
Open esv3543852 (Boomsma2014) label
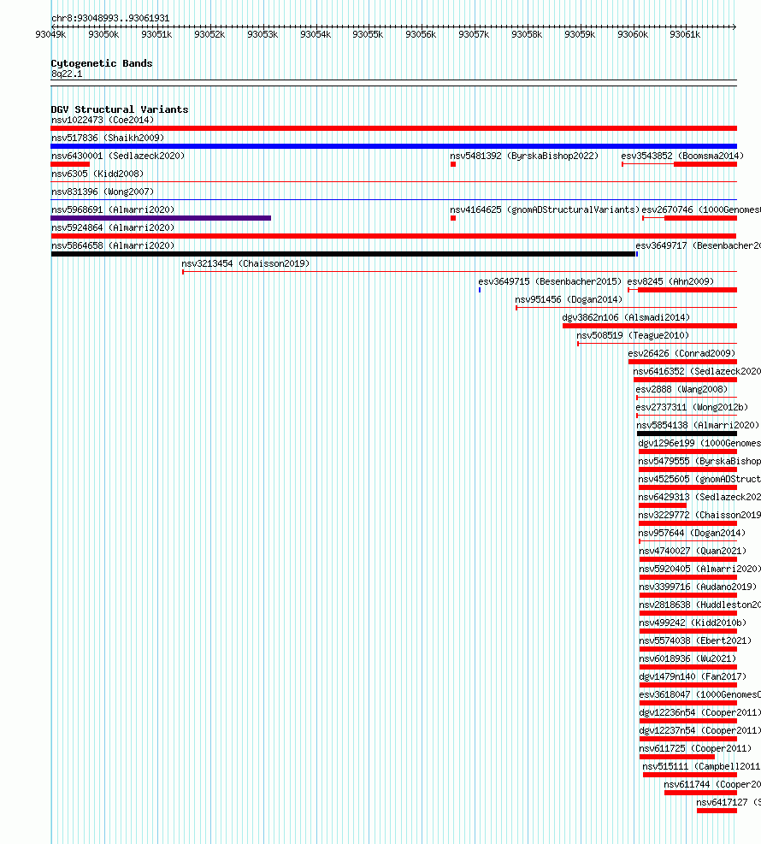pos(682,156)
